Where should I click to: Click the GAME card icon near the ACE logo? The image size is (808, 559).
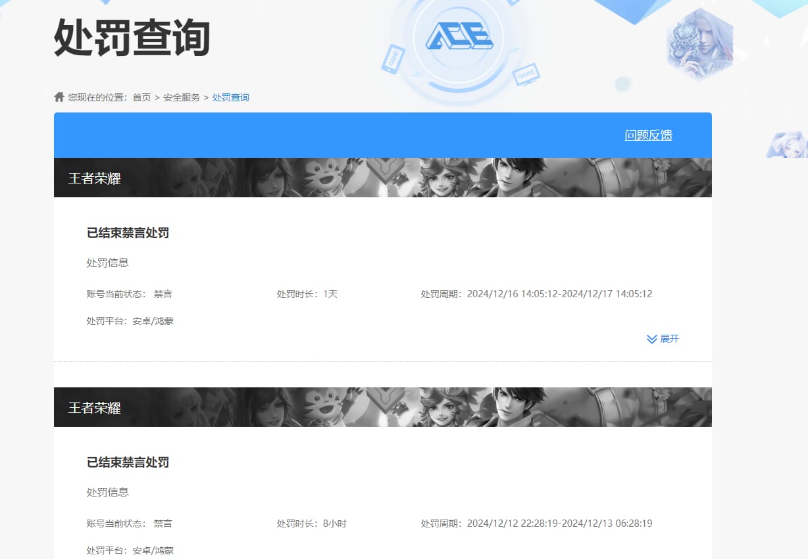click(526, 74)
